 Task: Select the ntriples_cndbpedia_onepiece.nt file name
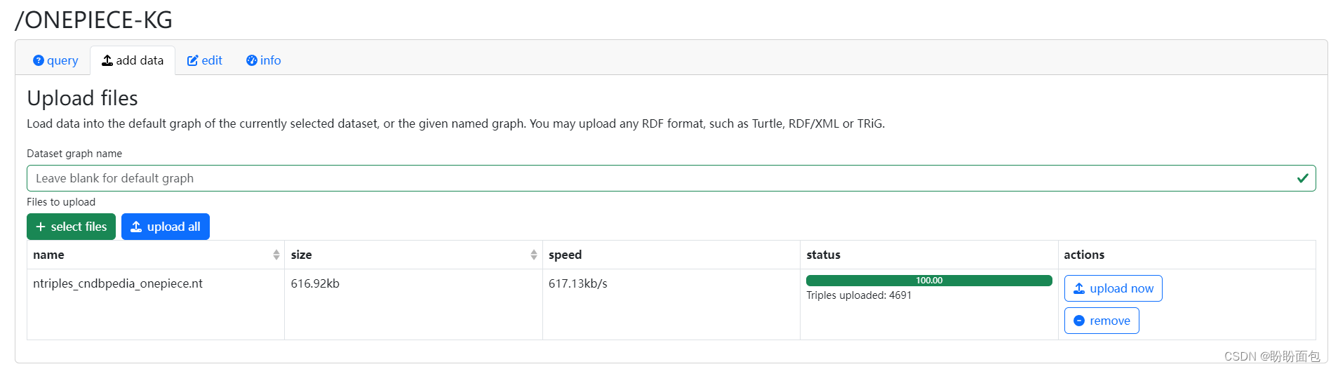118,284
